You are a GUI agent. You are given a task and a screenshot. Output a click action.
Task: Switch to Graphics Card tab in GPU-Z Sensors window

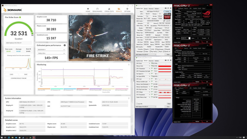tap(140, 61)
